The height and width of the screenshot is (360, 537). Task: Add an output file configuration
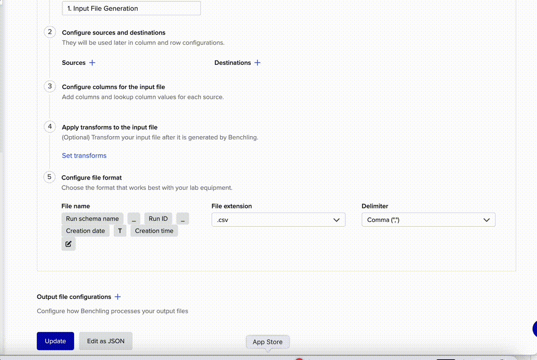[117, 297]
